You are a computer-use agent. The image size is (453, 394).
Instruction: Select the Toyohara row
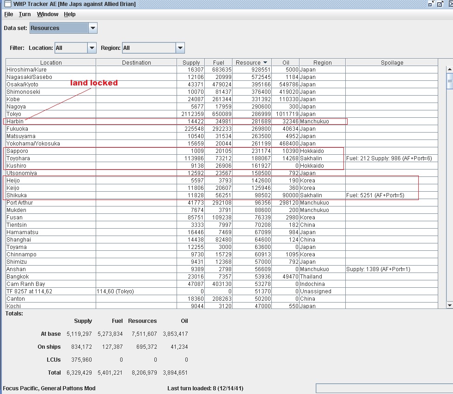pos(221,158)
